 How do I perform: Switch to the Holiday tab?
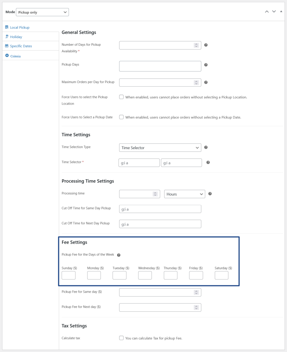click(16, 37)
